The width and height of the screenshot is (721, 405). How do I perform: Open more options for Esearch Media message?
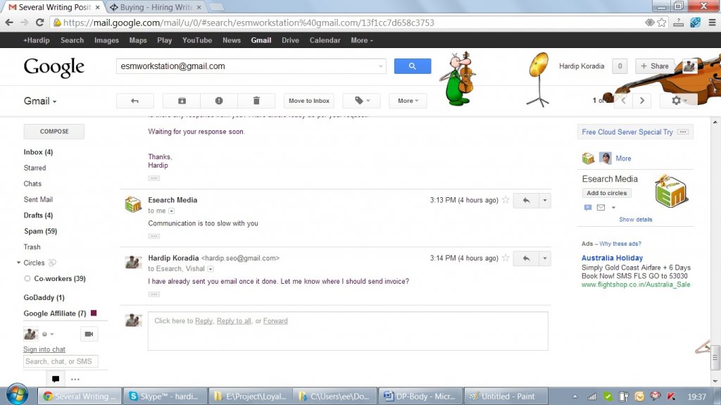(x=545, y=200)
